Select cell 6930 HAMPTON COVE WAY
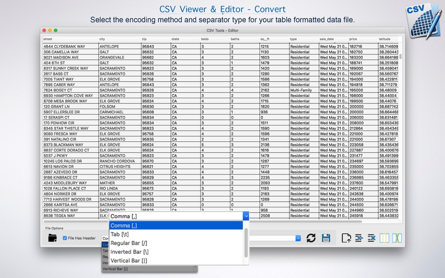The image size is (445, 278). click(70, 95)
